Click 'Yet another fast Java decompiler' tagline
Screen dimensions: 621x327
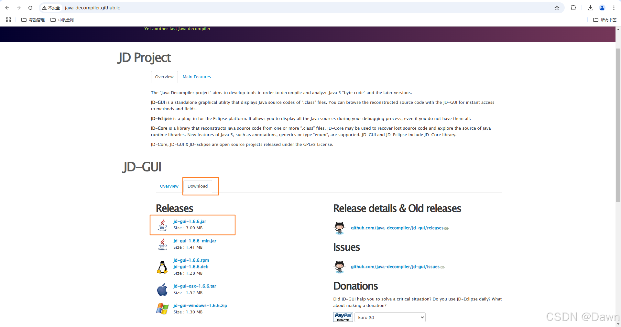pos(177,29)
